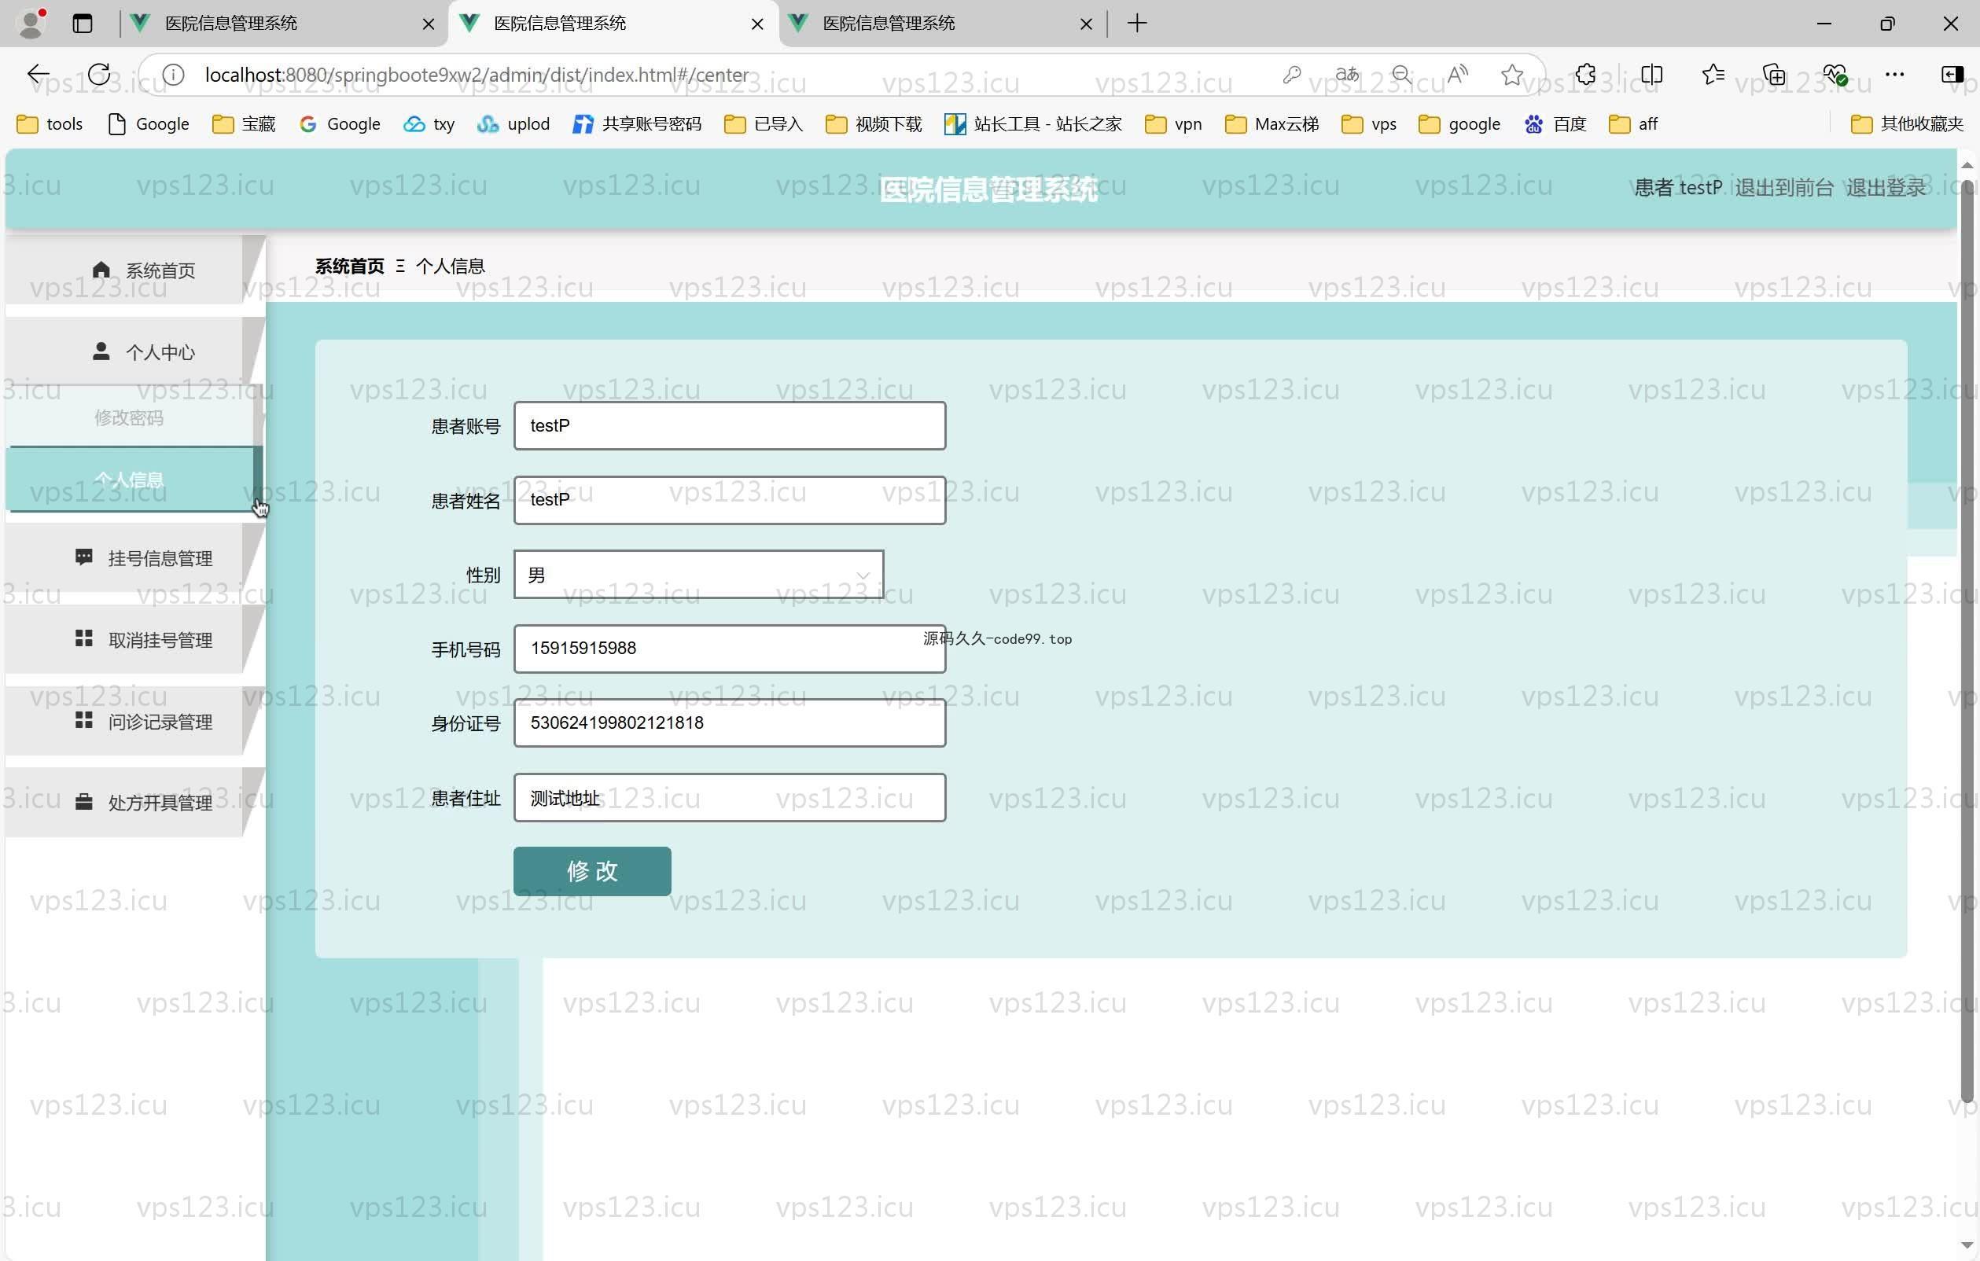
Task: Click the browser address bar URL
Action: [477, 75]
